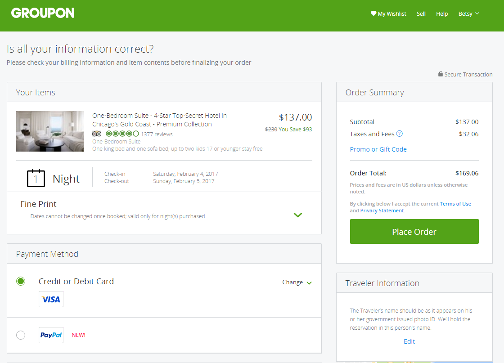The image size is (504, 363).
Task: Click the My Wishlist heart icon
Action: (x=373, y=13)
